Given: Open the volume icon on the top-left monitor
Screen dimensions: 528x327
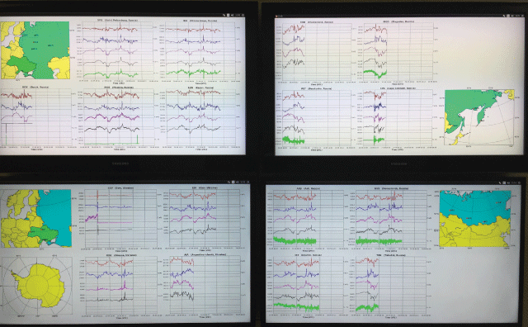Looking at the screenshot, I should click(233, 15).
